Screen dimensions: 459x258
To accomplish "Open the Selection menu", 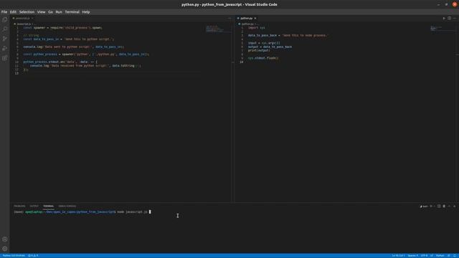I will coord(27,12).
